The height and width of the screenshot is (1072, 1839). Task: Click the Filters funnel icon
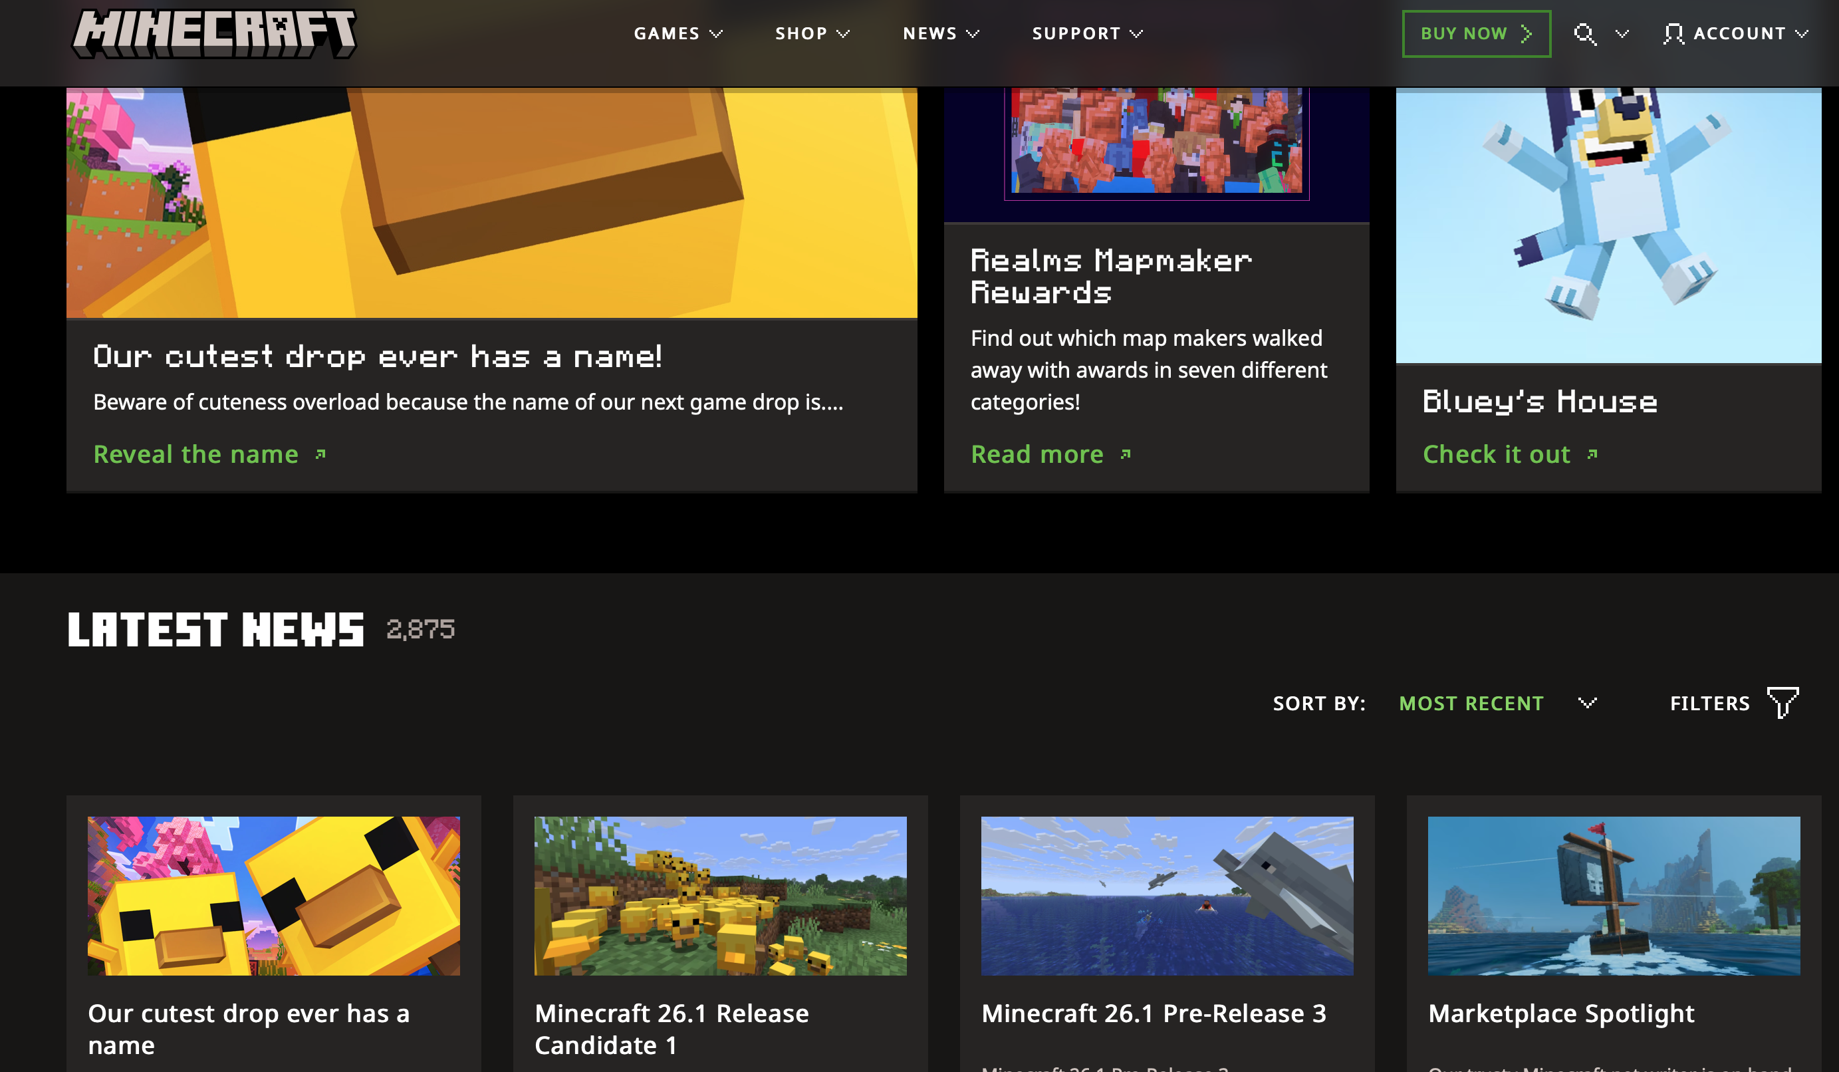[x=1782, y=702]
